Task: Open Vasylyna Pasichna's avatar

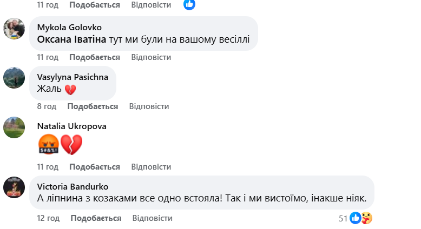Action: tap(14, 78)
